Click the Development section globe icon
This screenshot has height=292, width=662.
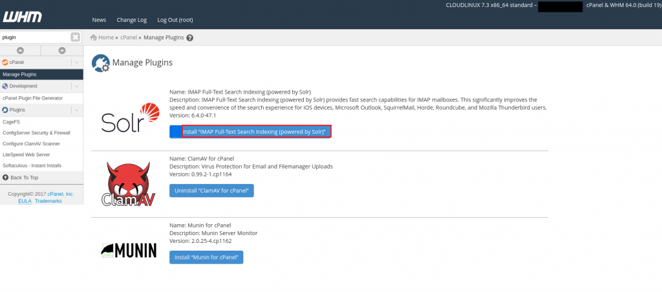click(x=5, y=86)
